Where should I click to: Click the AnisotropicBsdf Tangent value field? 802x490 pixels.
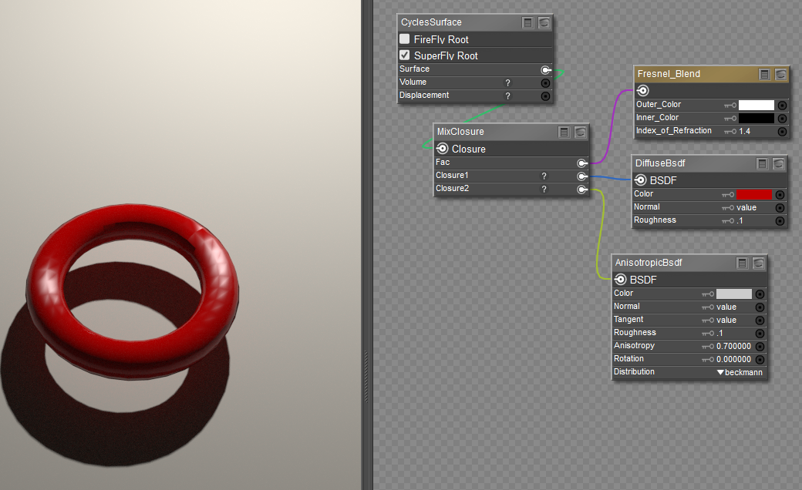point(726,321)
